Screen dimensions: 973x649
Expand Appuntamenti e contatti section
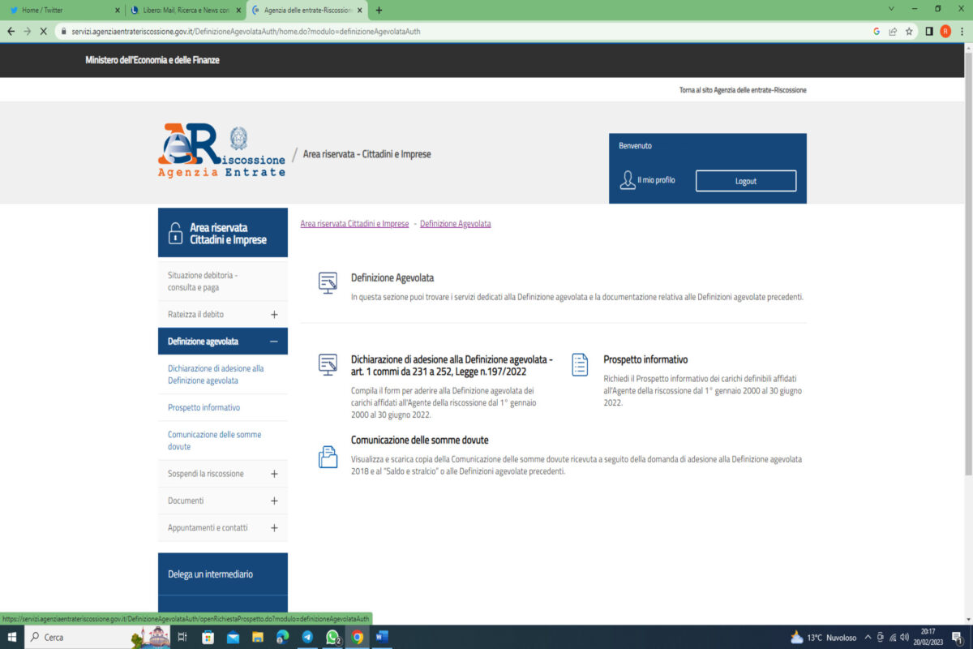(x=274, y=528)
